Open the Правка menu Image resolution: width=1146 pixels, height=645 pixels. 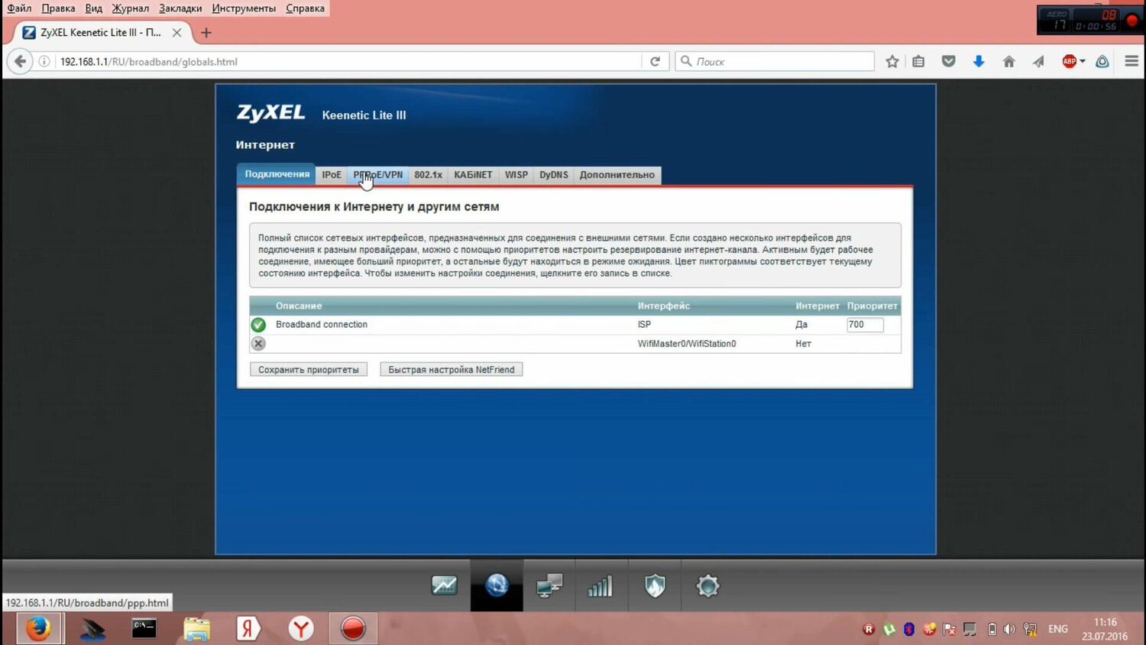pyautogui.click(x=58, y=8)
